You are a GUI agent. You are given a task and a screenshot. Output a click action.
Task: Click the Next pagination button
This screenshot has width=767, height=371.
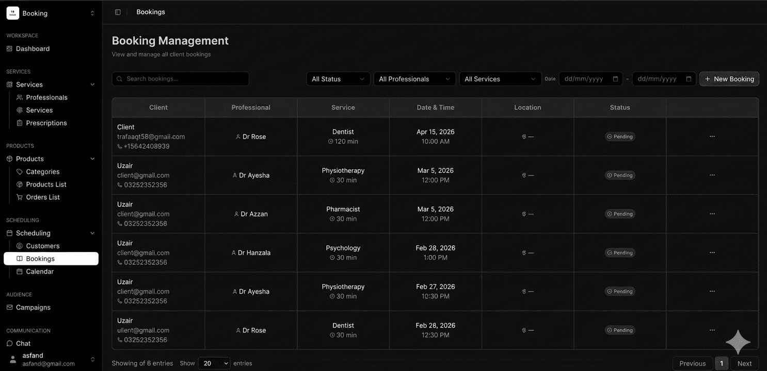[744, 363]
